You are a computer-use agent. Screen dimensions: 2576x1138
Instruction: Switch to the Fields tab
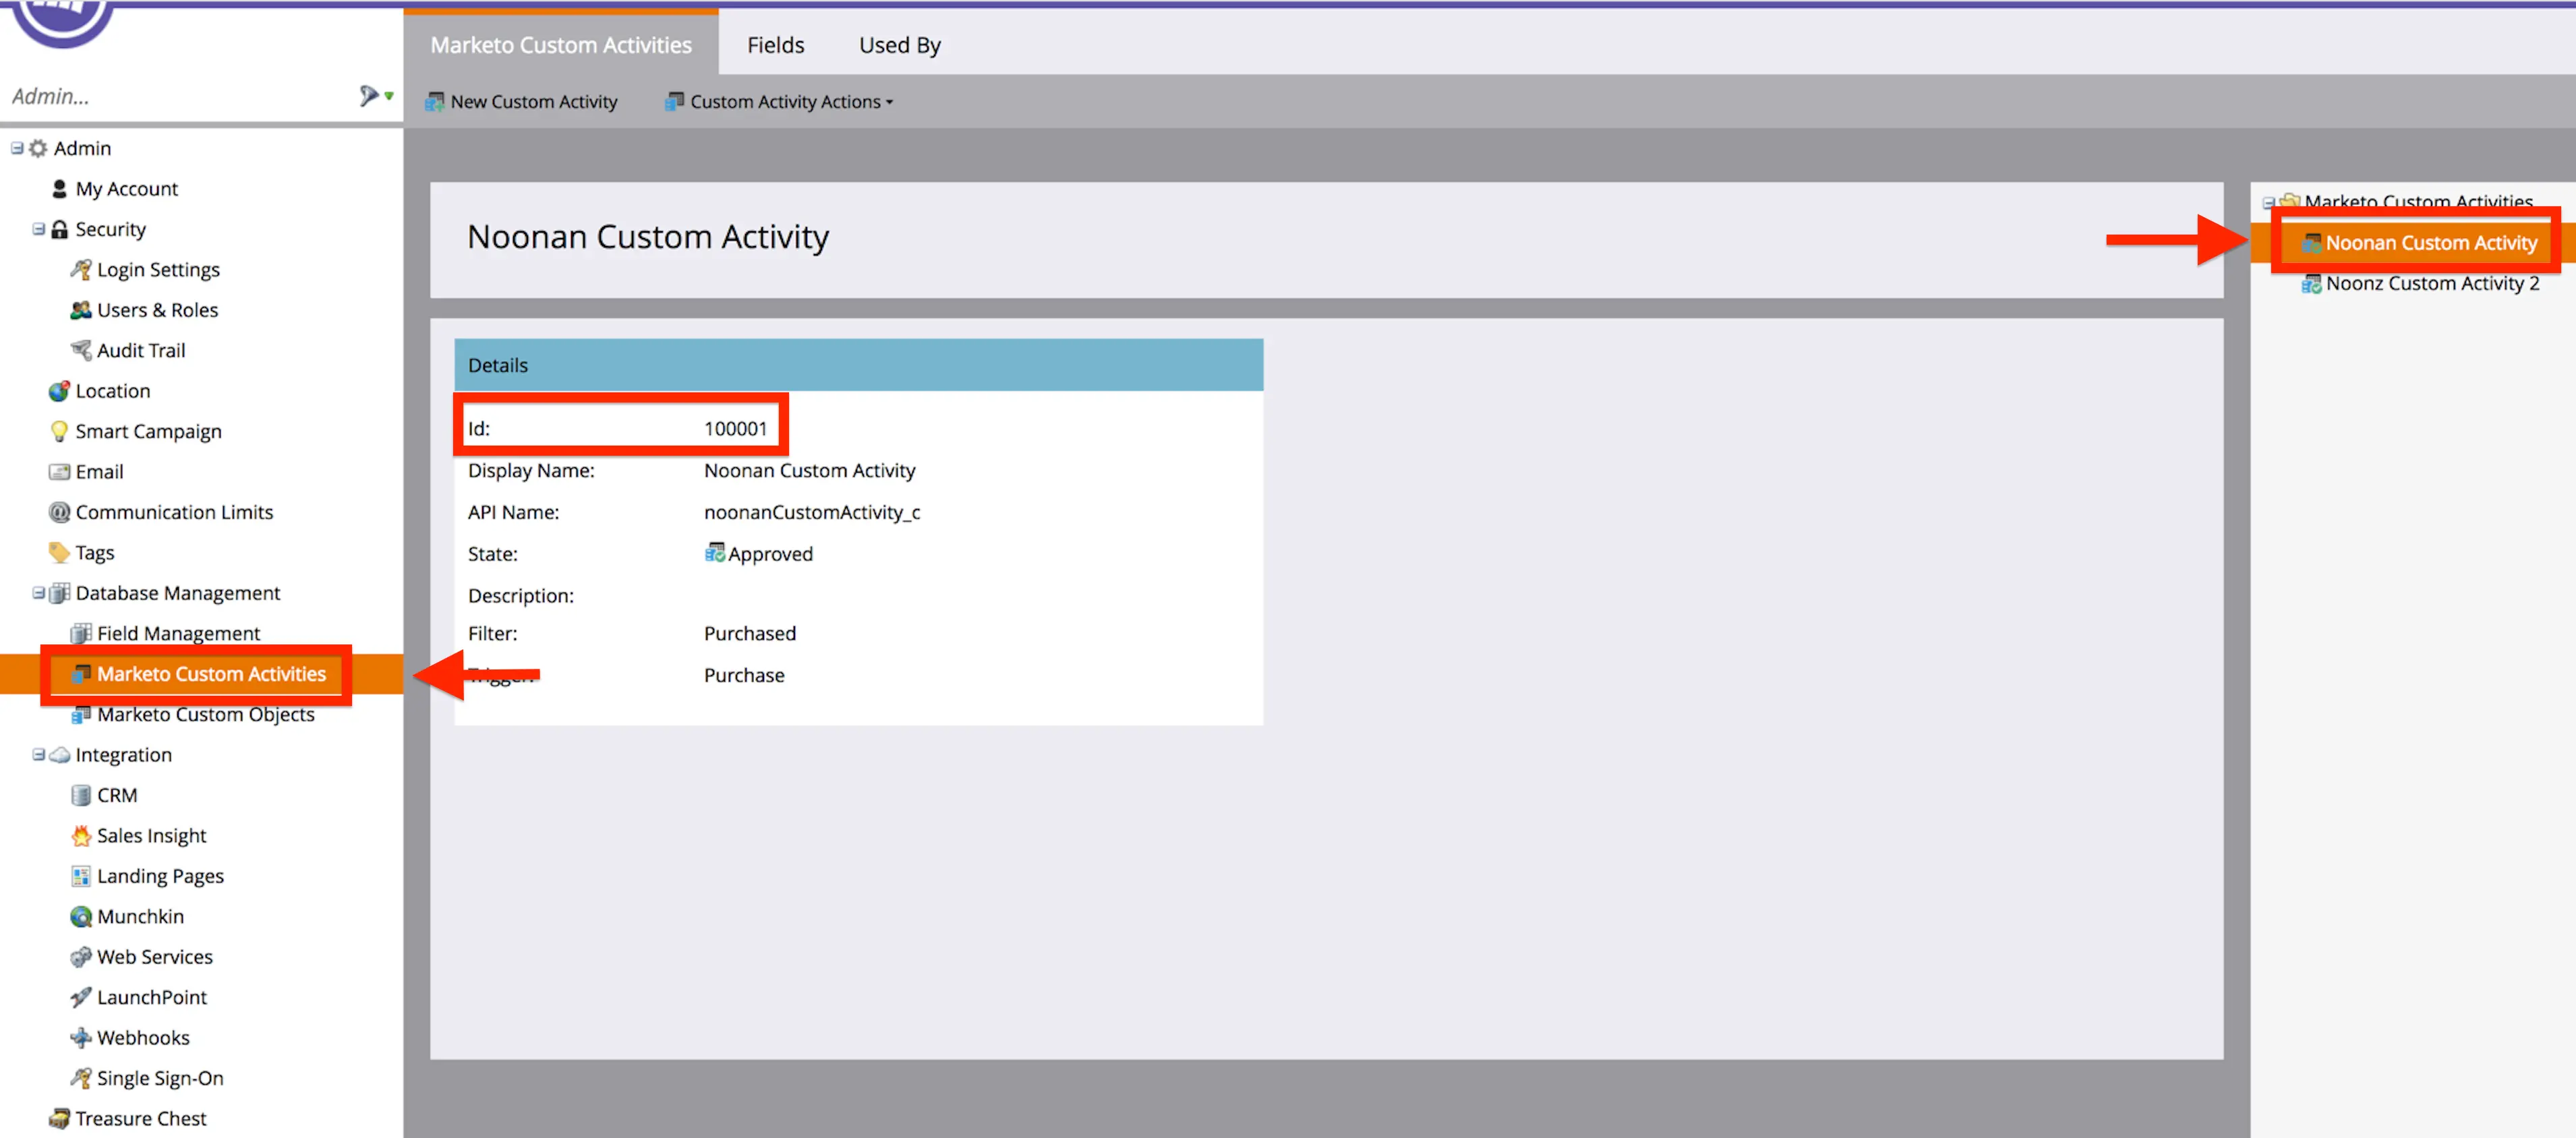(x=775, y=45)
